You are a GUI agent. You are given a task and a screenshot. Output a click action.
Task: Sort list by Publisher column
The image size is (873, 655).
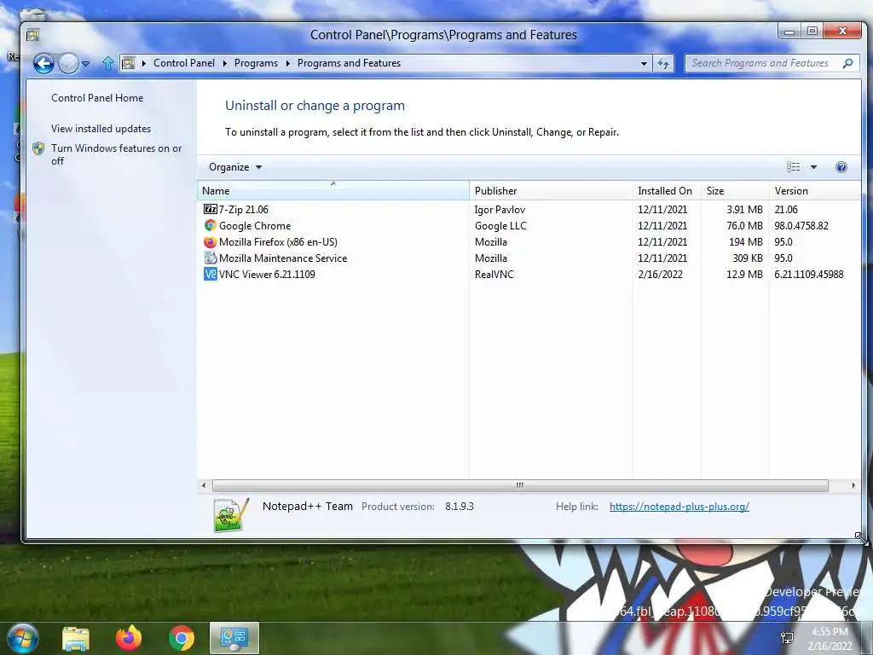[551, 190]
